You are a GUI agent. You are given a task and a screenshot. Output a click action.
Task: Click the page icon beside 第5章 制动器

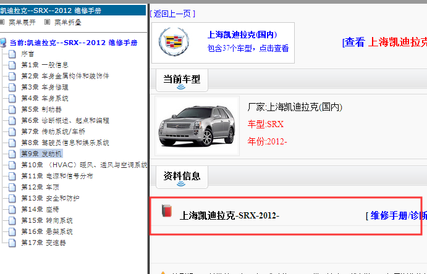(12, 110)
